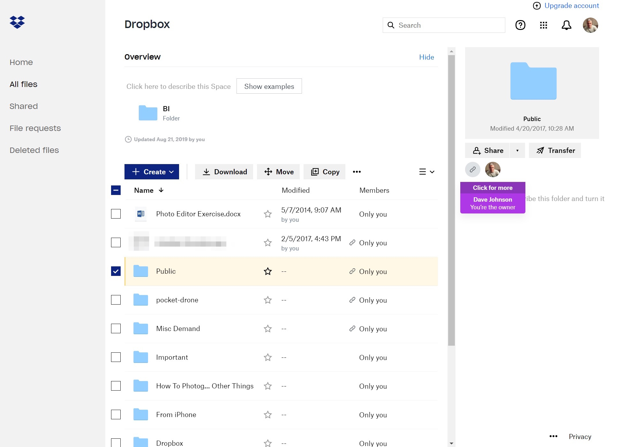Image resolution: width=617 pixels, height=447 pixels.
Task: Click Dave Johnson owner avatar in details panel
Action: tap(493, 169)
